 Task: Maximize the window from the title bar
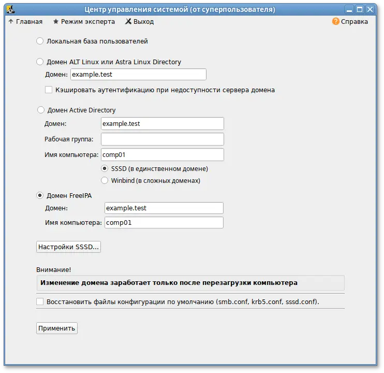359,9
